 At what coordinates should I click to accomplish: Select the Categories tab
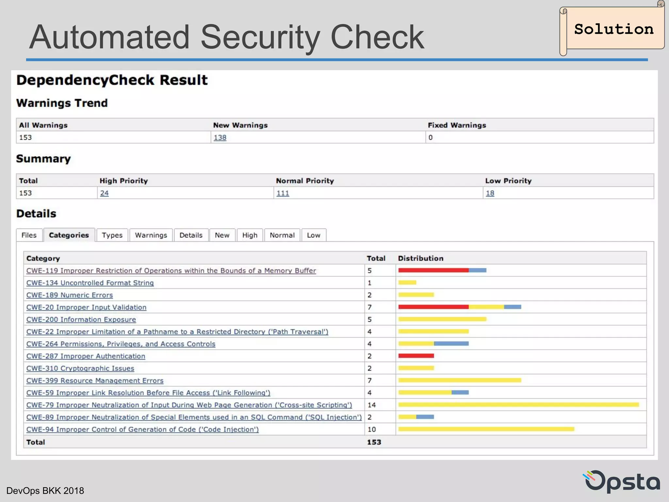tap(69, 235)
